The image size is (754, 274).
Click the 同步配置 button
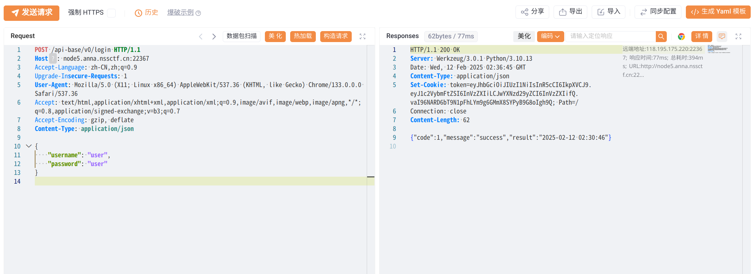tap(658, 12)
